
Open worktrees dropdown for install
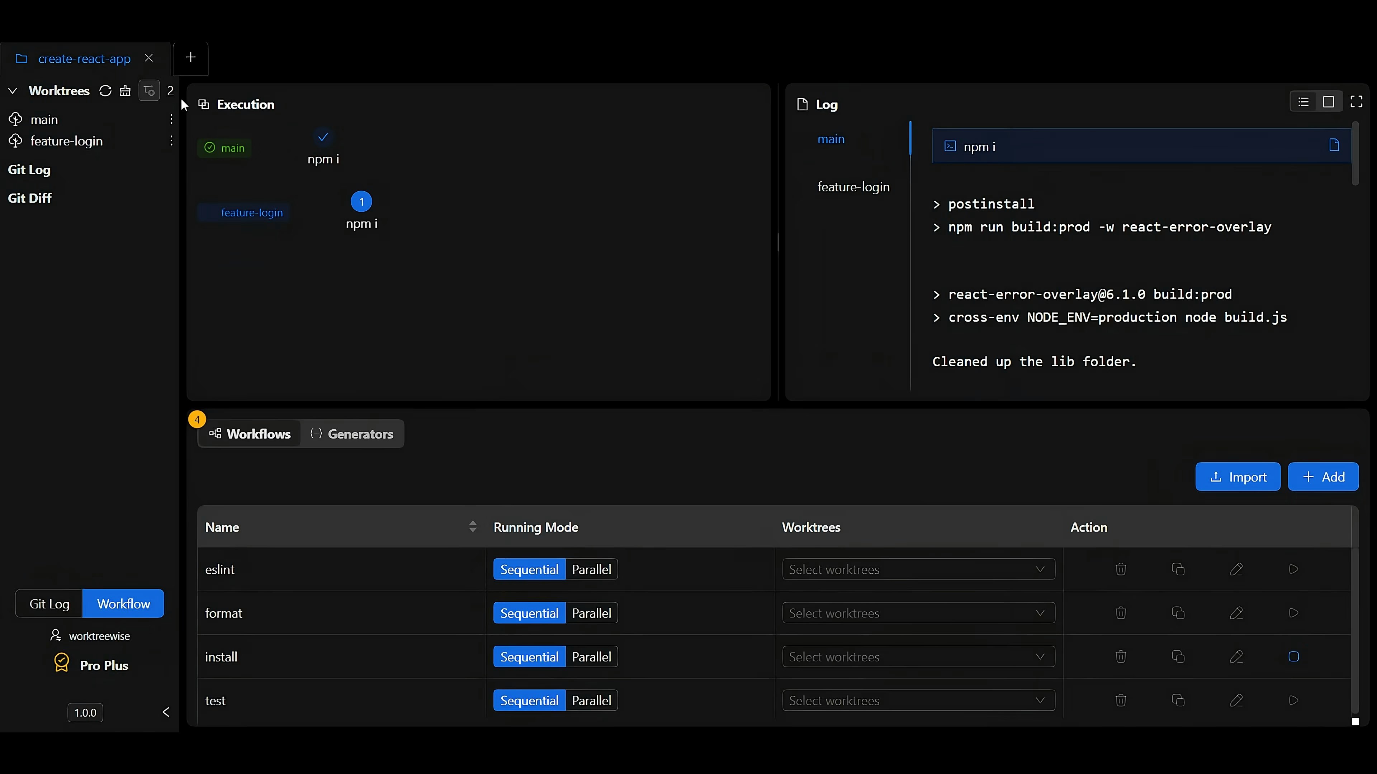pyautogui.click(x=918, y=657)
